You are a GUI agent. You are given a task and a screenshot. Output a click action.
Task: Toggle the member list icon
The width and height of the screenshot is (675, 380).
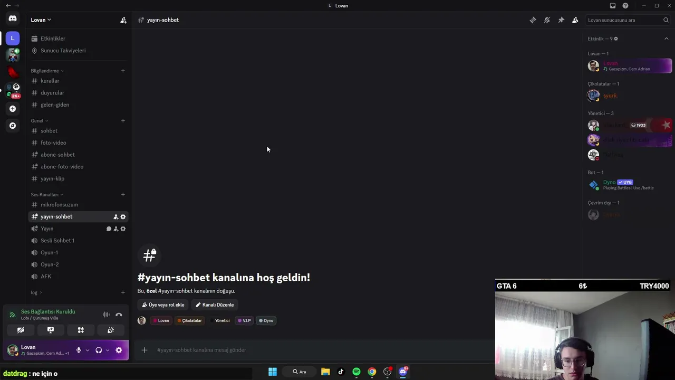[575, 20]
